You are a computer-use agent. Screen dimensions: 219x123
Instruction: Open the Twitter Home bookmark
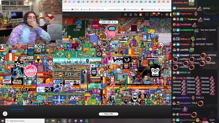(x=84, y=9)
